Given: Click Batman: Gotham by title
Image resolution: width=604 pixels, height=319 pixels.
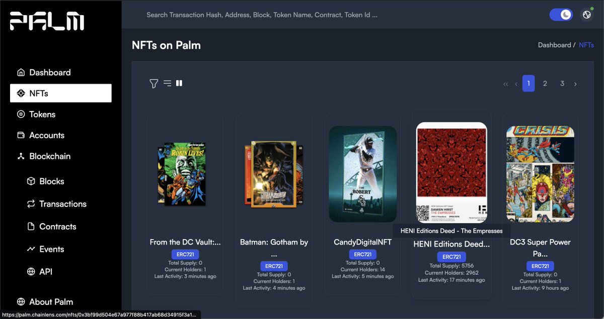Looking at the screenshot, I should click(x=274, y=248).
